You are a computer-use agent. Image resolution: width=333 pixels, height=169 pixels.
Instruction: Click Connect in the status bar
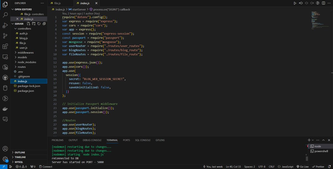(x=45, y=167)
